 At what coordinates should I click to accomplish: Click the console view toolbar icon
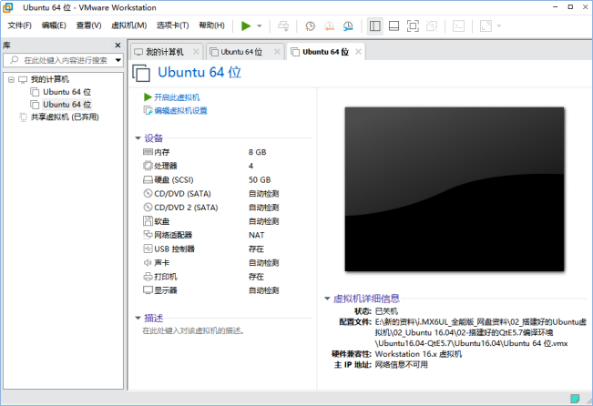tap(458, 25)
